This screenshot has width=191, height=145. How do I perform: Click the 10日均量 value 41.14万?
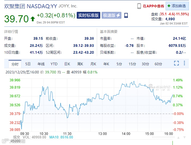36,52
